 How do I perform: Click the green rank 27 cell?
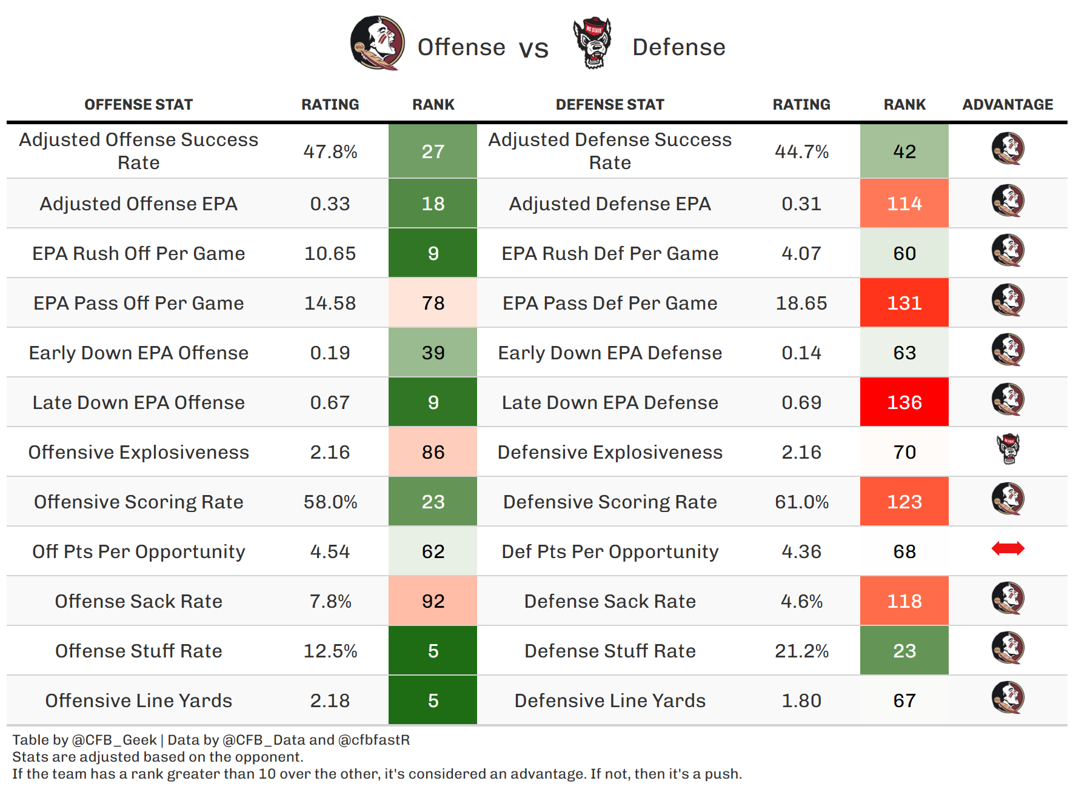click(x=433, y=151)
